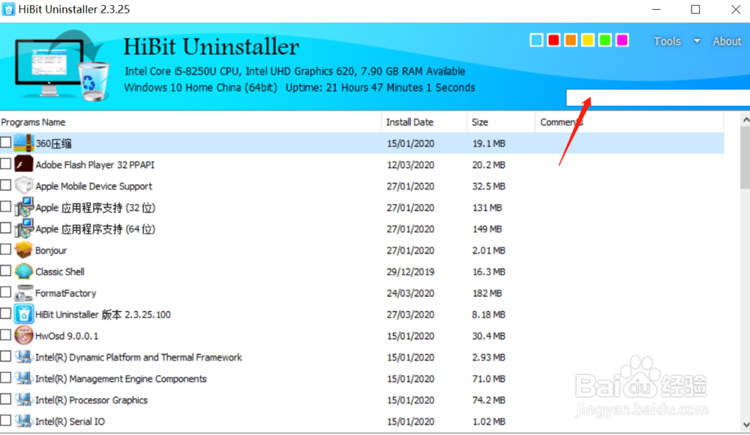
Task: Select the Apple 应用程序支持 (64 位) checkbox
Action: click(x=6, y=228)
